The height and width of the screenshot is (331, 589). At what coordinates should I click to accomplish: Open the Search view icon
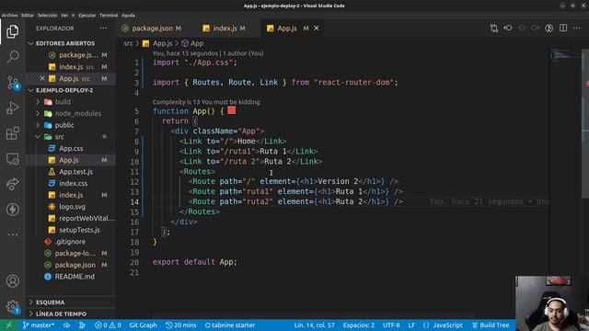click(12, 57)
